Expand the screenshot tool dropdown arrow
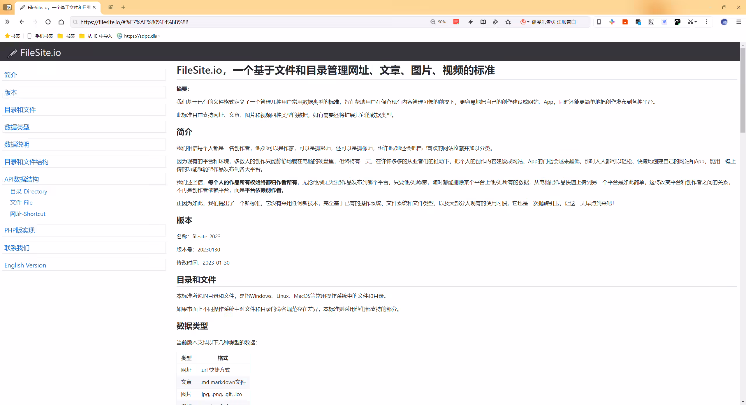746x405 pixels. pos(696,22)
